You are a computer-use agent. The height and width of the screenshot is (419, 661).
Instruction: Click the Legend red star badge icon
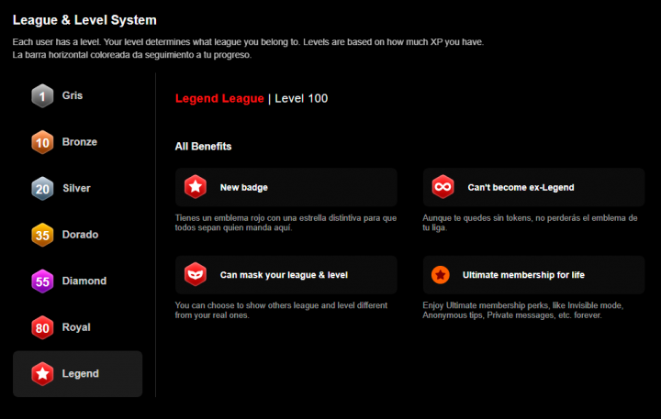click(x=42, y=374)
